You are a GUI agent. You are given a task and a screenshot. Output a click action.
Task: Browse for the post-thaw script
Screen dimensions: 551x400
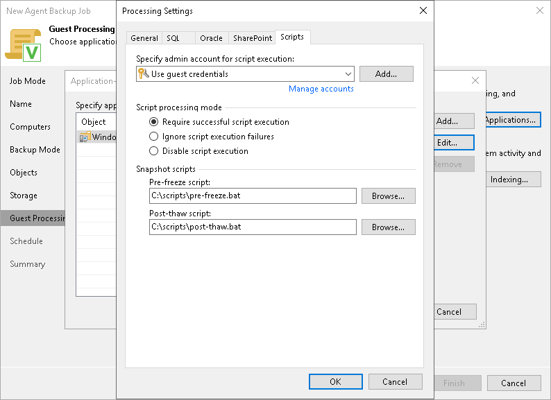[388, 227]
